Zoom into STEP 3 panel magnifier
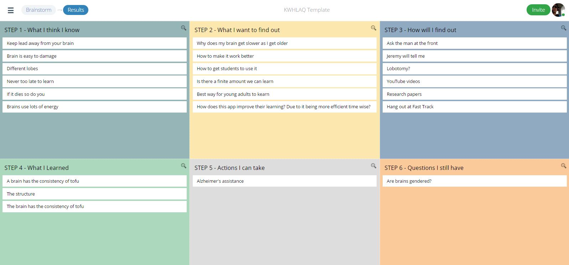 click(x=563, y=28)
